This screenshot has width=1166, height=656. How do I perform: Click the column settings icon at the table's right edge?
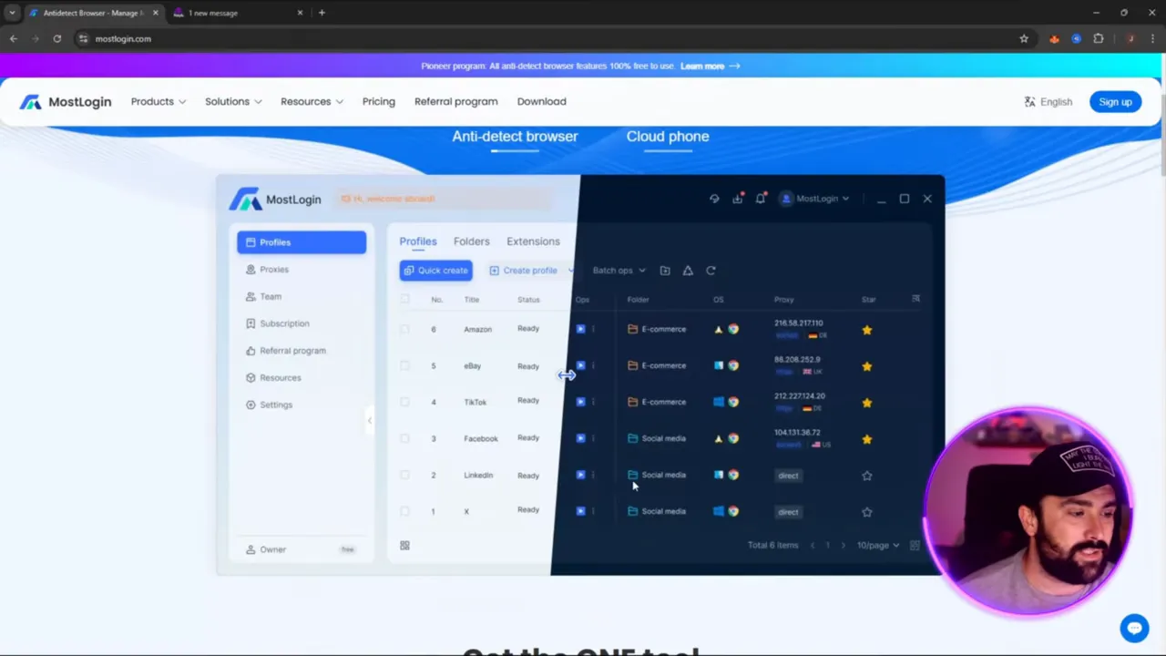[915, 299]
